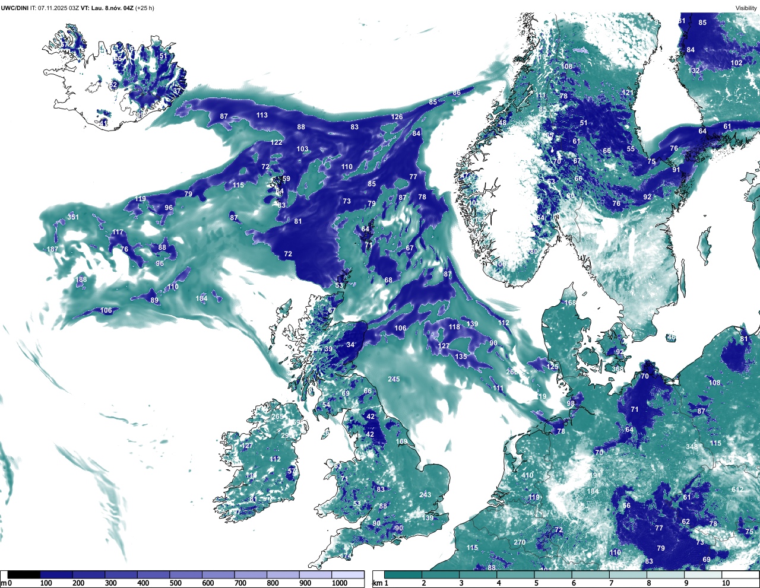This screenshot has height=588, width=760.
Task: Select the 900–1000 m pale blue legend swatch
Action: (315, 575)
